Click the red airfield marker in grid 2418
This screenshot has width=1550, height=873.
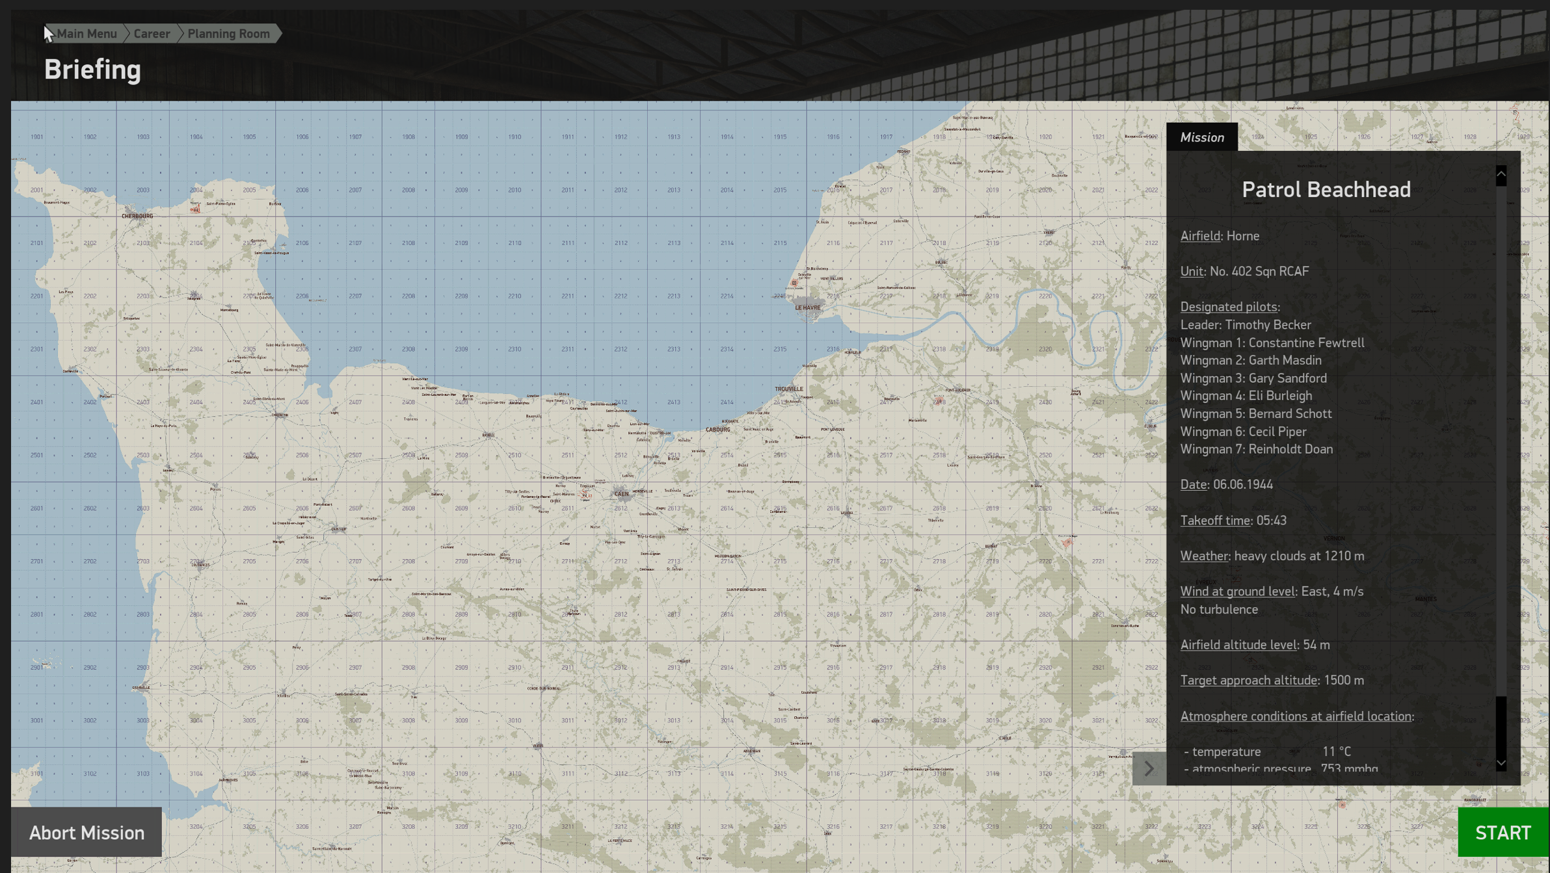click(x=939, y=400)
